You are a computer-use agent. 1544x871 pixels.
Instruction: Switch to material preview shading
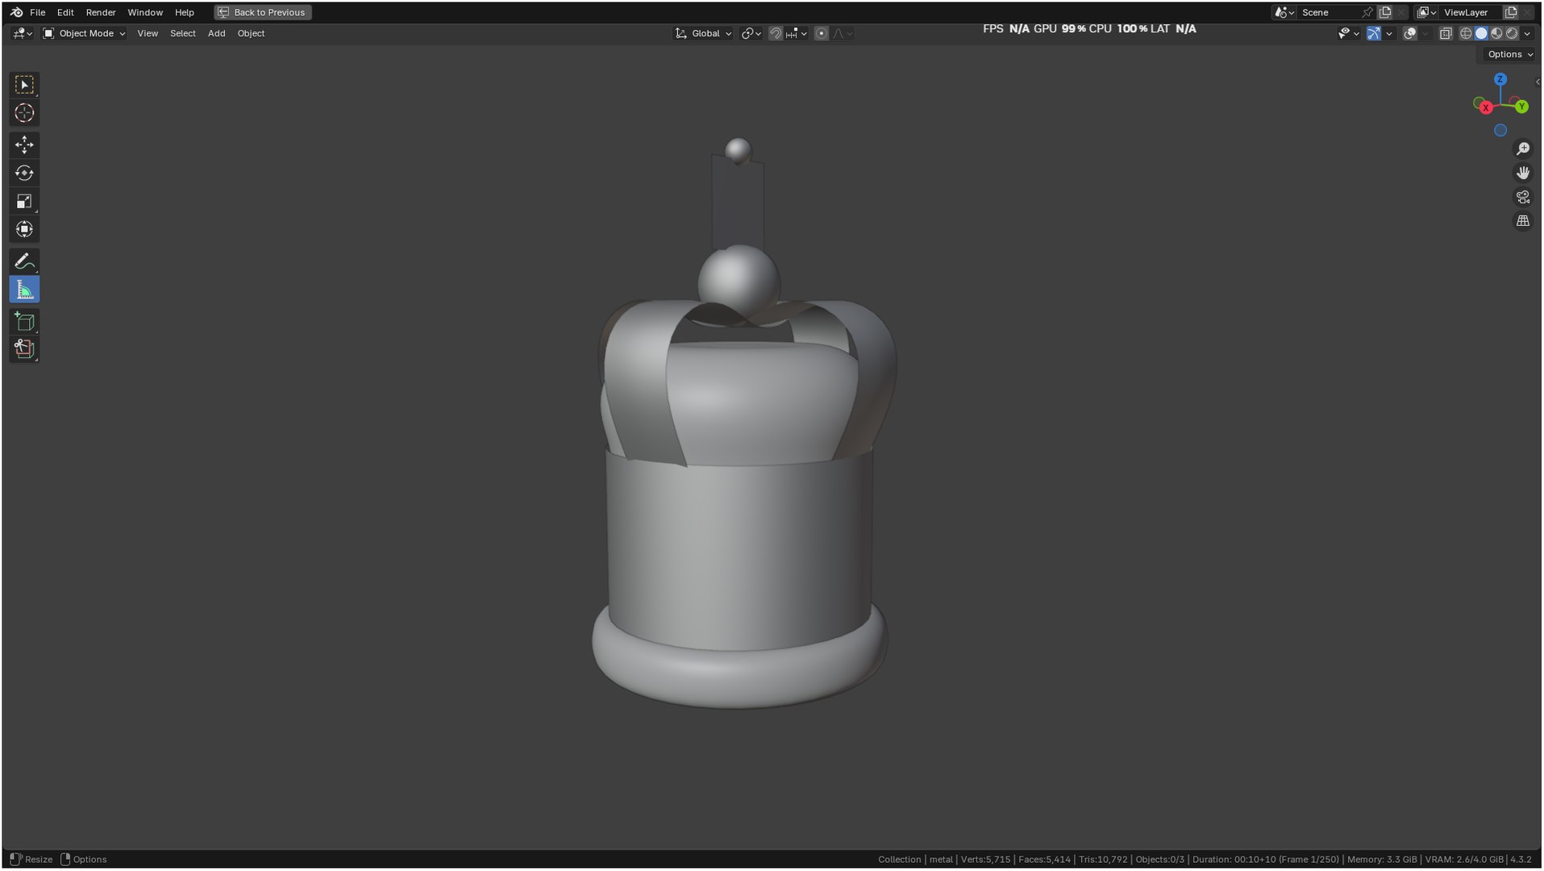1496,33
